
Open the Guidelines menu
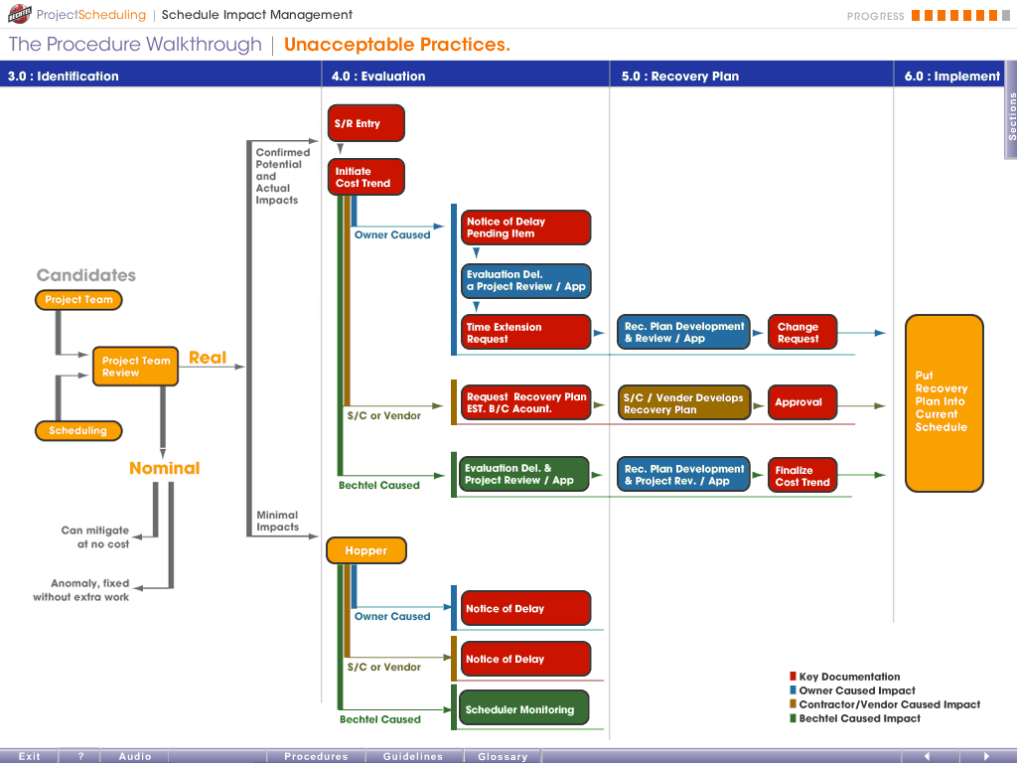point(413,756)
